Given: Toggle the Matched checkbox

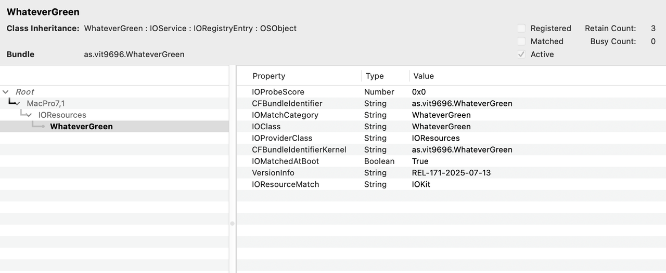Looking at the screenshot, I should pos(521,42).
